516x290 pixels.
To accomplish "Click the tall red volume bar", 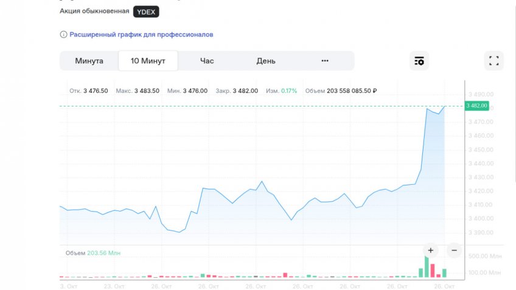I will point(433,271).
